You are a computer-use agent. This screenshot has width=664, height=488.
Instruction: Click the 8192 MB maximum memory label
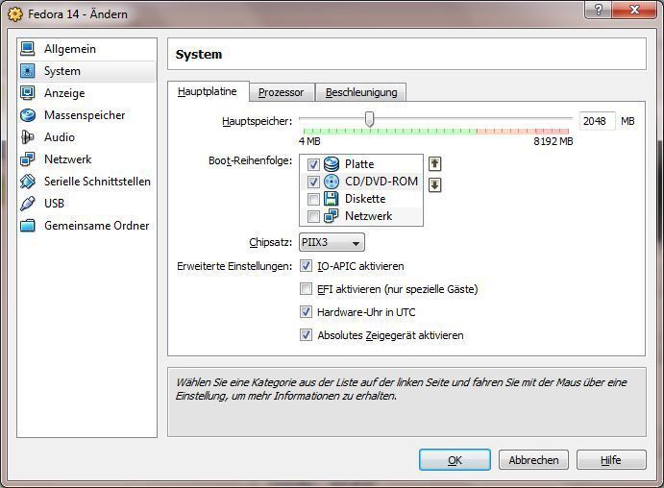[x=553, y=141]
